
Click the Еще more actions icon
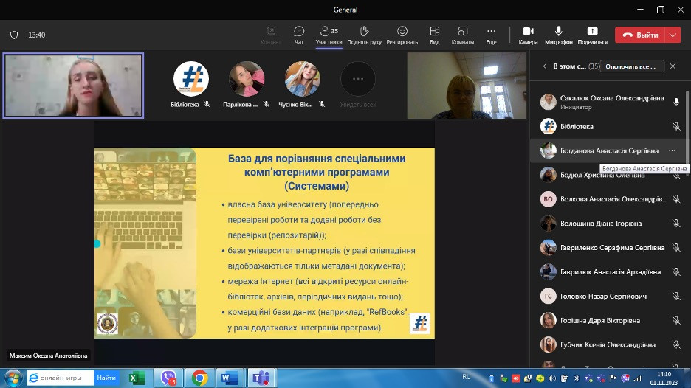(491, 34)
